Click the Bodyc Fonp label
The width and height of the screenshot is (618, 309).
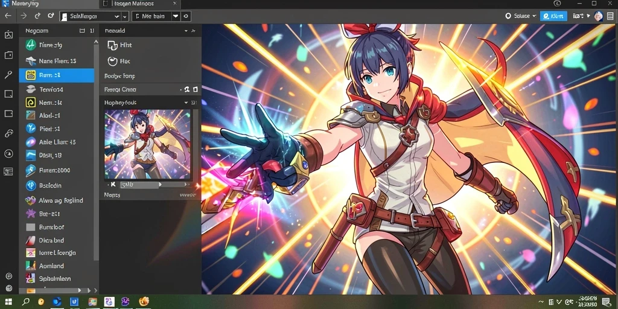(119, 76)
